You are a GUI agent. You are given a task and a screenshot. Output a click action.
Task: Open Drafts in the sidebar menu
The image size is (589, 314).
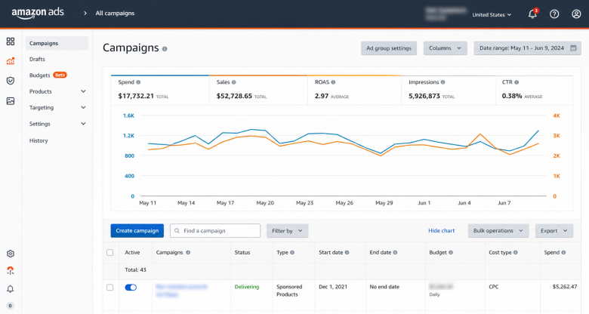[37, 59]
